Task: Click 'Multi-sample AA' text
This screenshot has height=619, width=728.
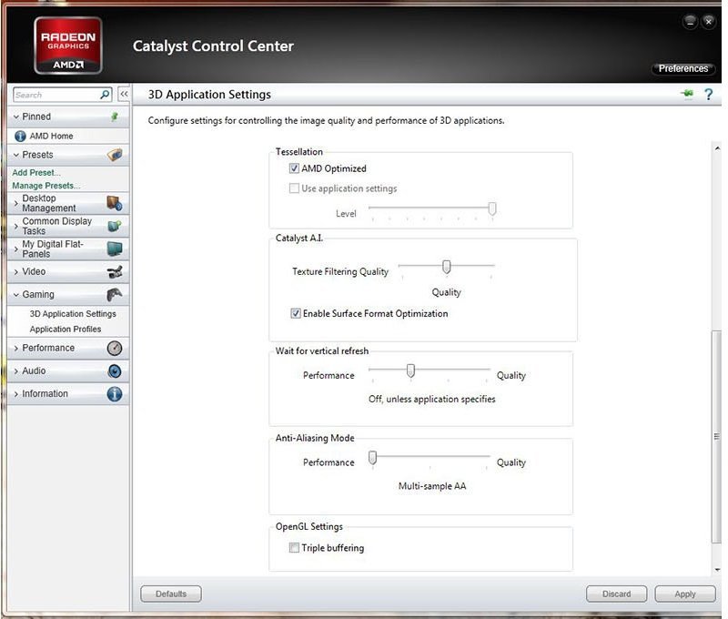Action: pos(432,486)
